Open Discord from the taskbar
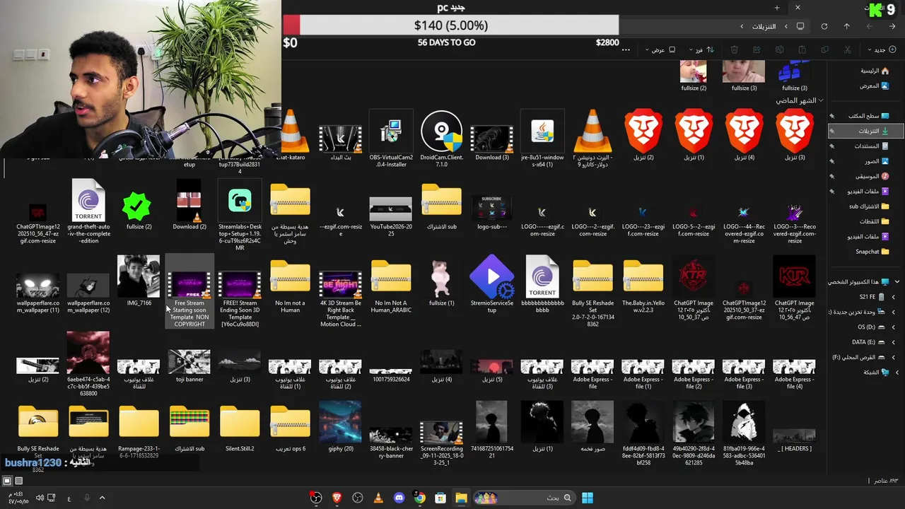The width and height of the screenshot is (905, 509). pos(399,498)
